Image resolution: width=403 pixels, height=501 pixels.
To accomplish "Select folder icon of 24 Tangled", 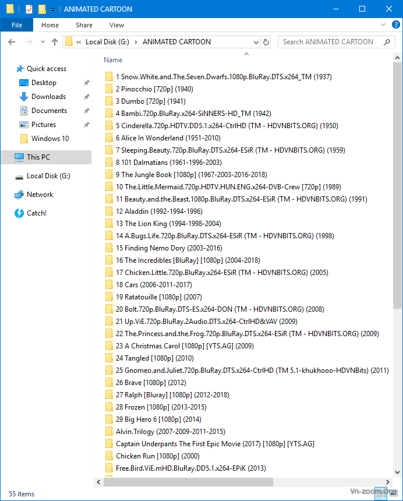I will [109, 358].
